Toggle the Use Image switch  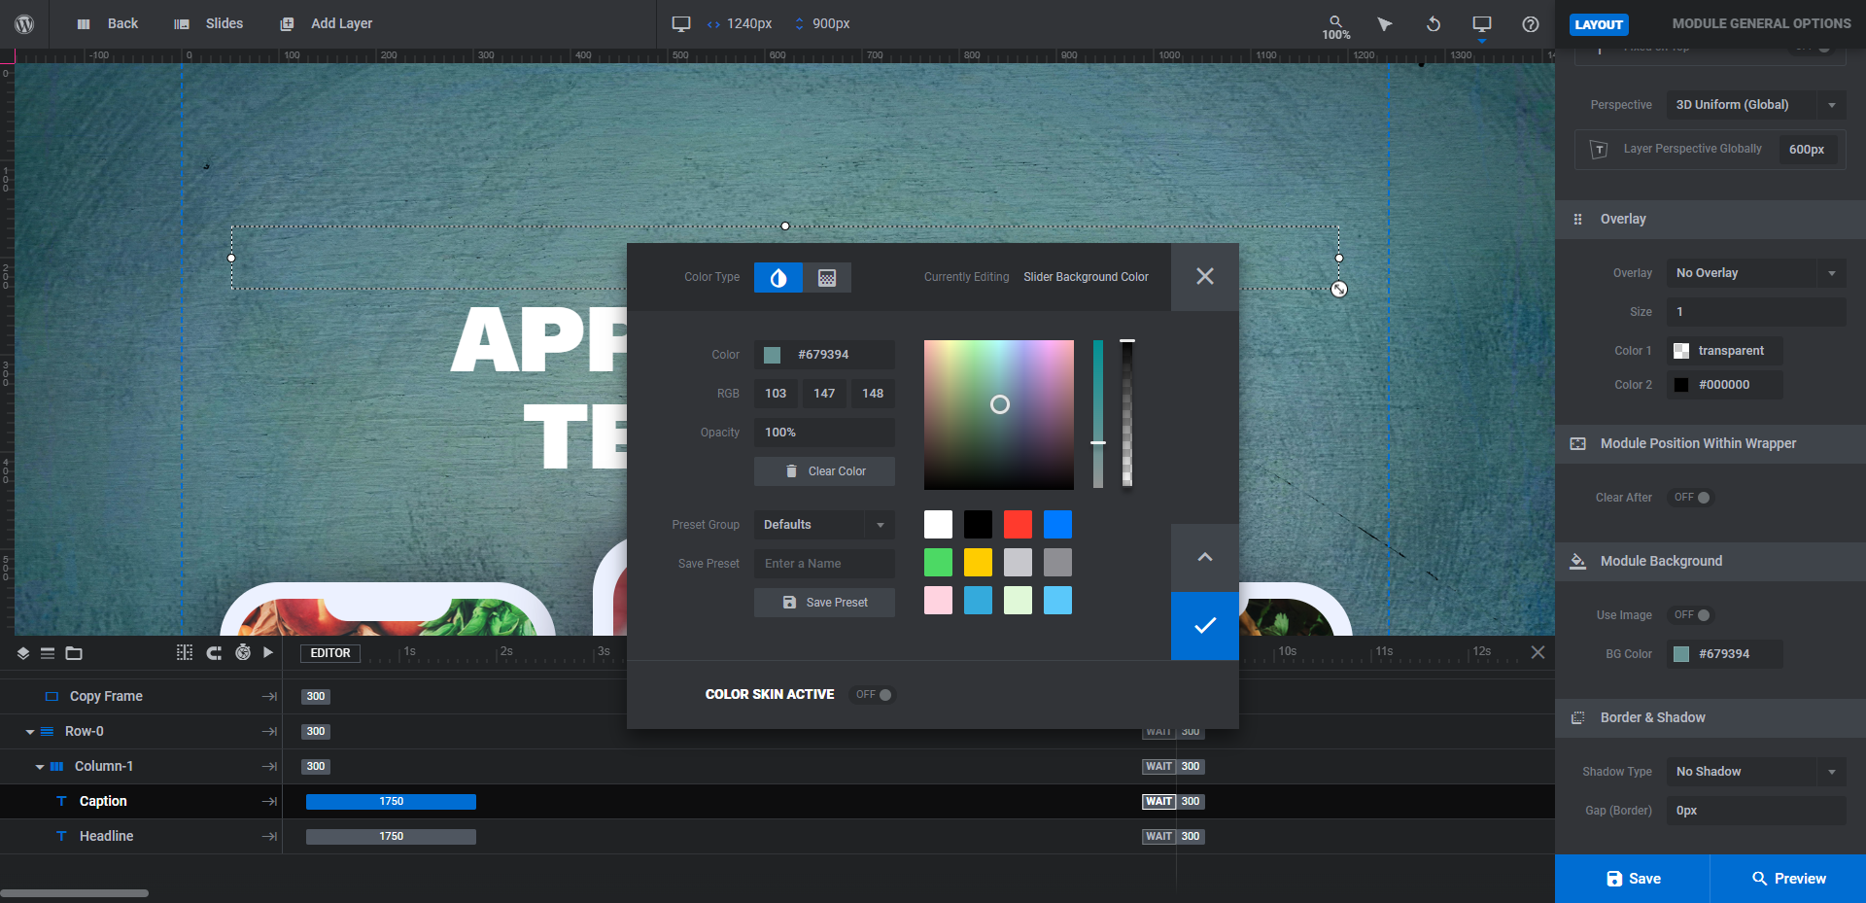[1691, 615]
